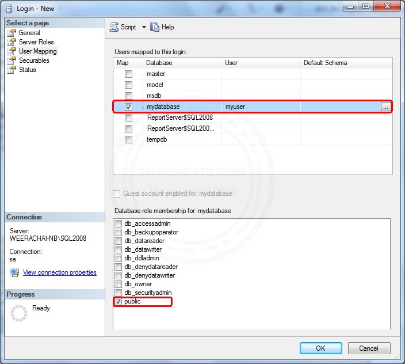The image size is (405, 364).
Task: Select the mydatabase database name
Action: pos(163,107)
